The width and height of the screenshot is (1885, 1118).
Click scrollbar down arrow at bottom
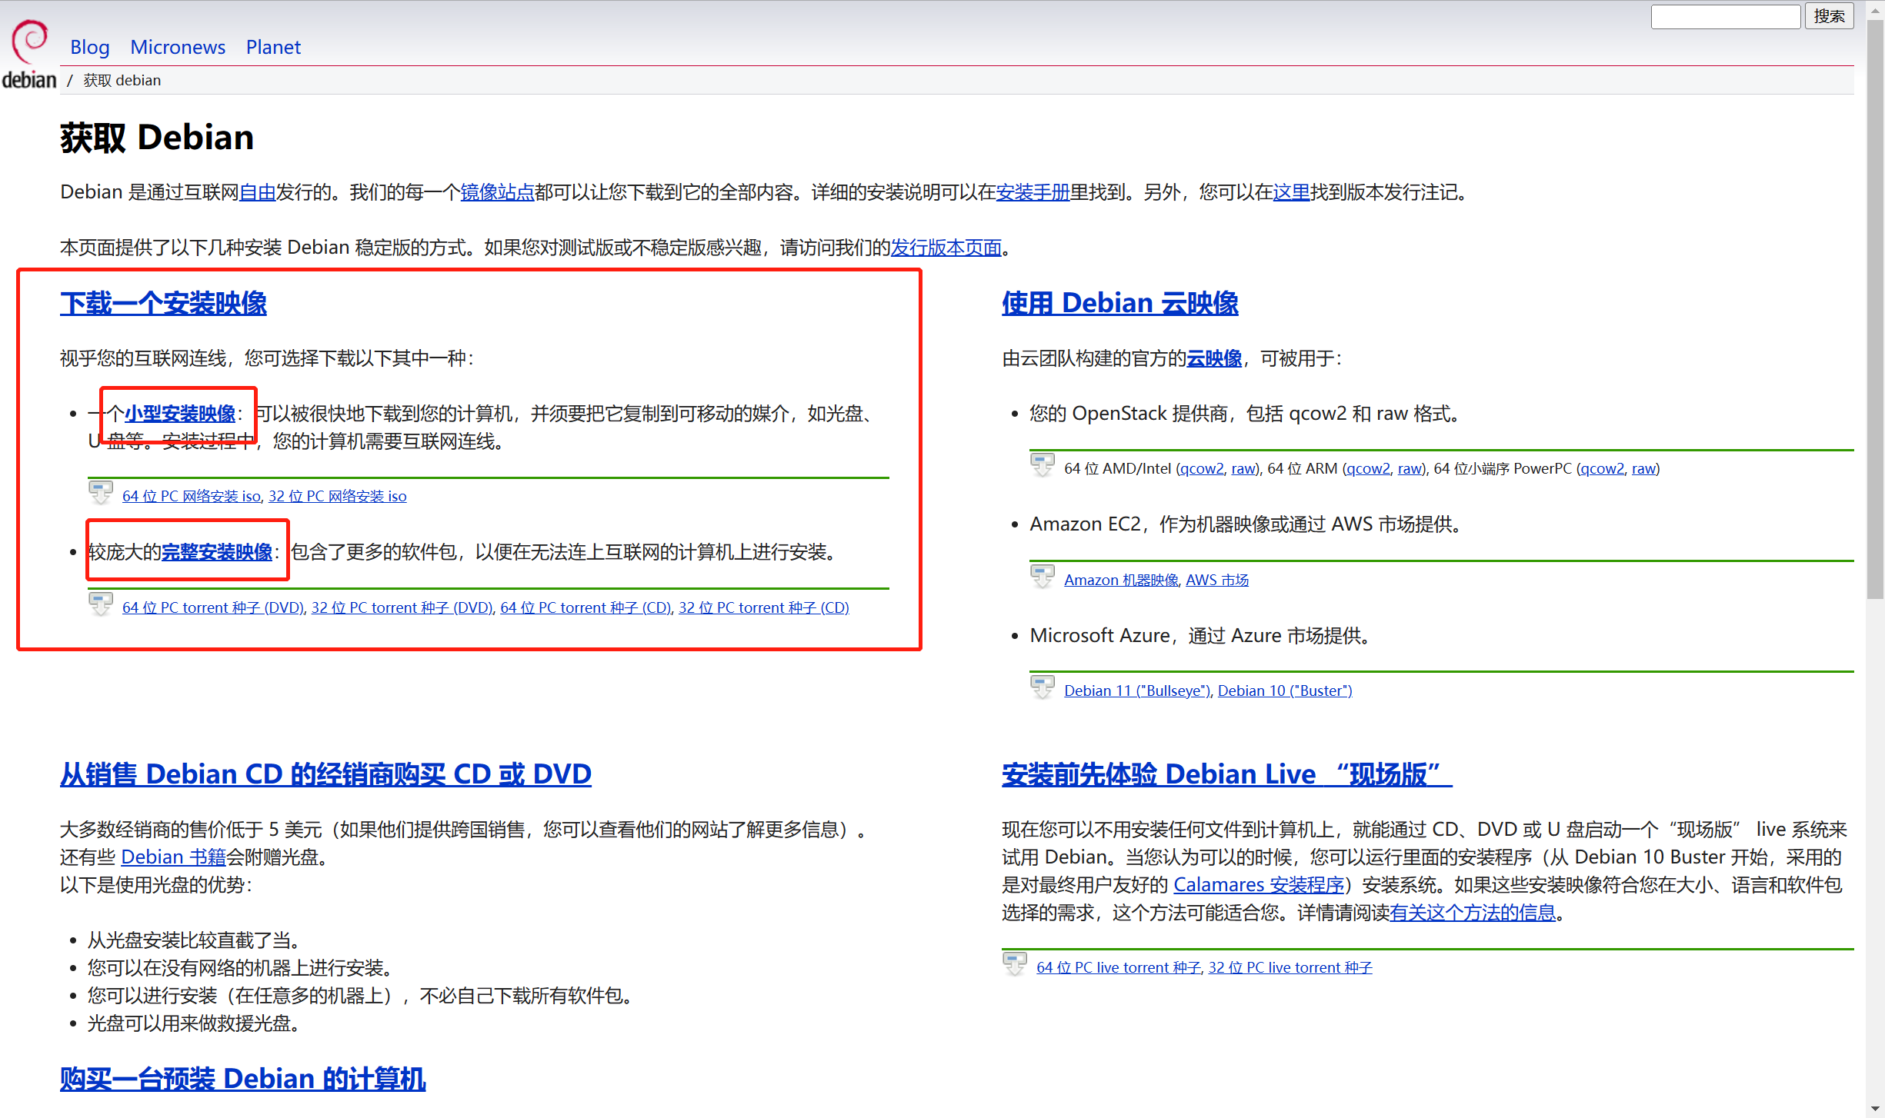tap(1875, 1110)
